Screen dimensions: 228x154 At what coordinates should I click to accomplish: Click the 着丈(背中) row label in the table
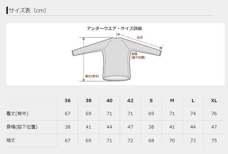tap(17, 114)
